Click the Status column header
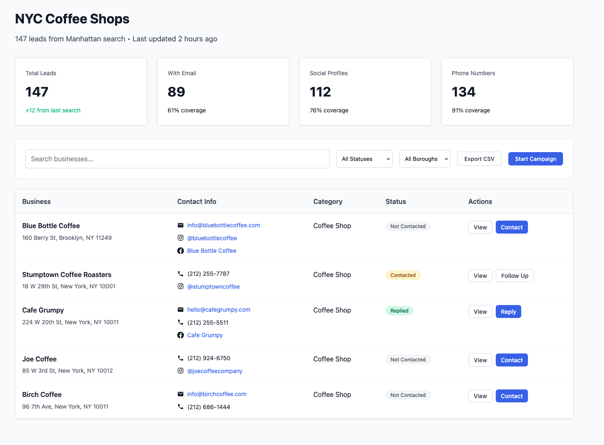 click(x=396, y=201)
